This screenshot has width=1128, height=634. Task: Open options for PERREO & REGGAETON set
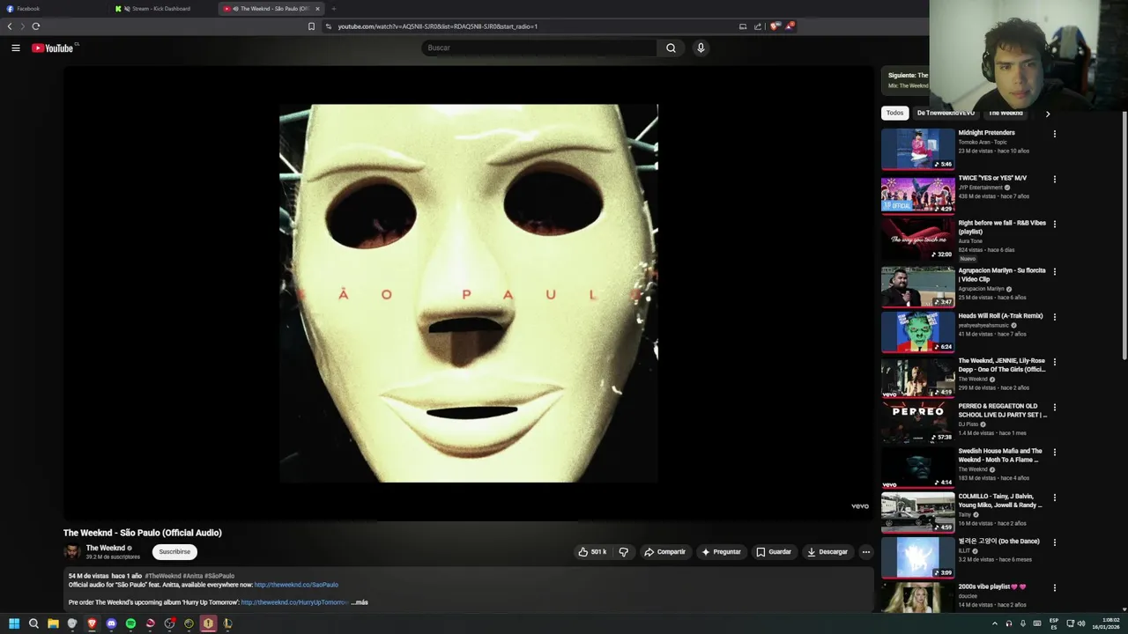point(1054,408)
